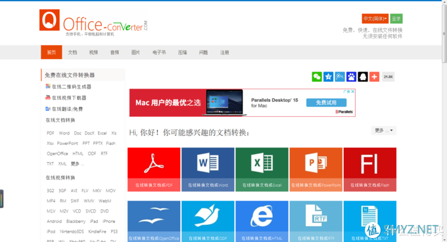
Task: Select the 电子书 navigation tab
Action: tap(159, 52)
